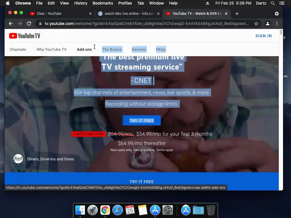Open the FAQs nav link
This screenshot has width=291, height=218.
click(x=161, y=49)
